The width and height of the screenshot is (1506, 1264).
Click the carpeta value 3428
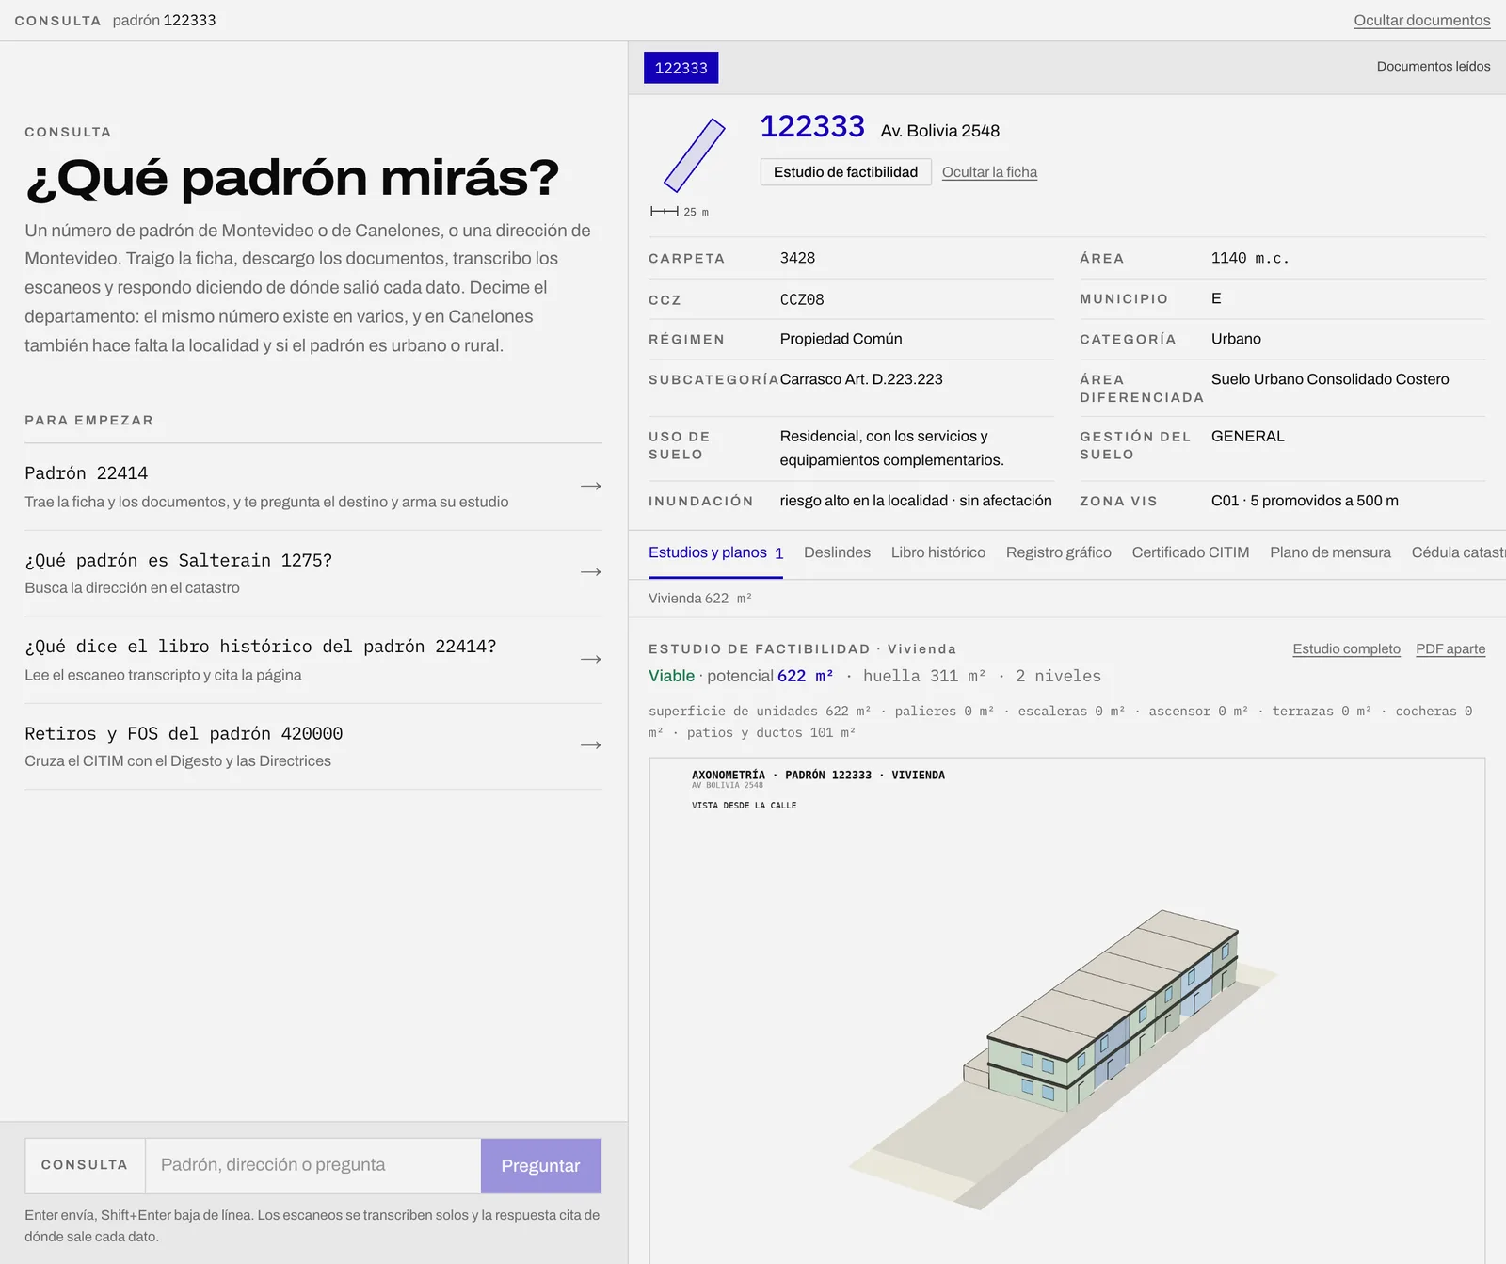tap(797, 258)
